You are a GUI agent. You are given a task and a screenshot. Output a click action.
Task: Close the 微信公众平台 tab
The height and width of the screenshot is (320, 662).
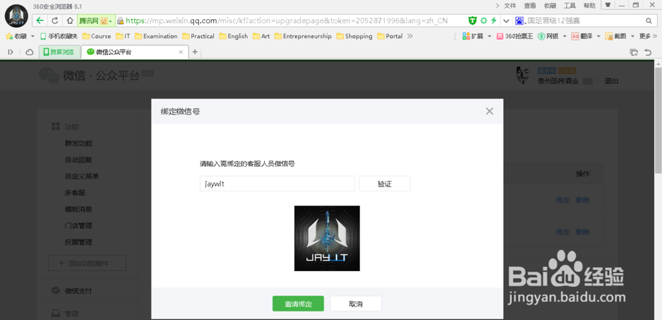coord(181,52)
